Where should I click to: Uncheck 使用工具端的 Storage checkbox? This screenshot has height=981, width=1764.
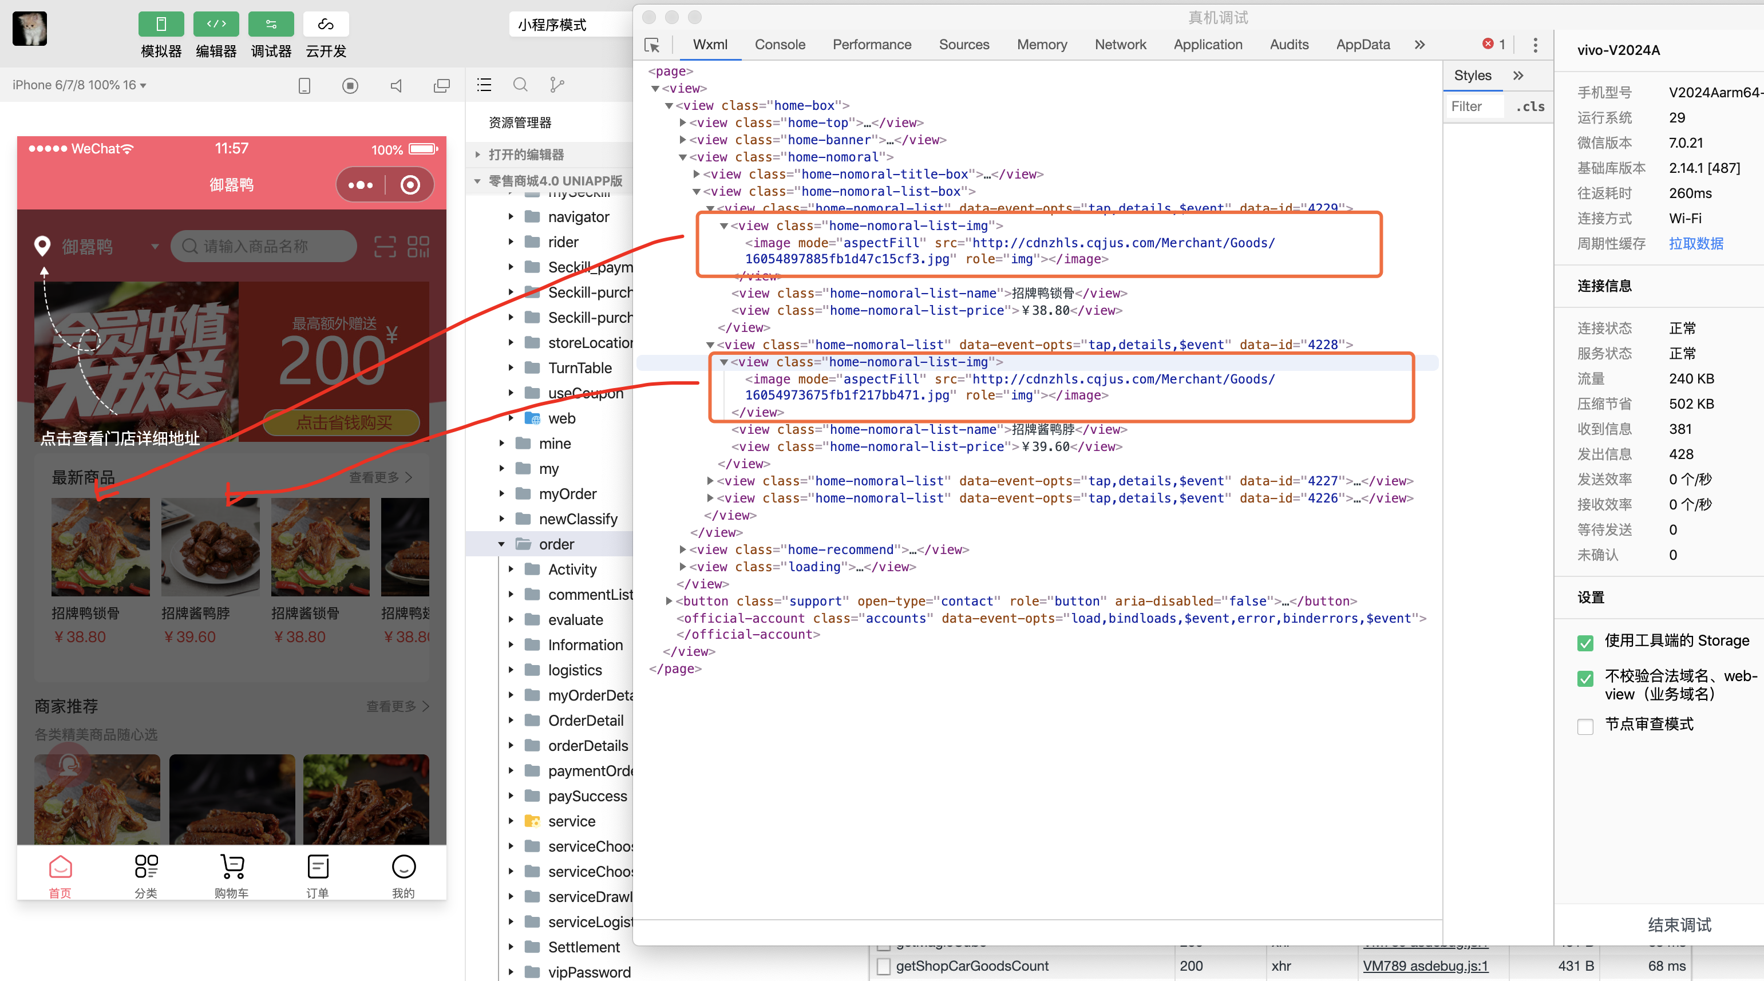coord(1585,642)
